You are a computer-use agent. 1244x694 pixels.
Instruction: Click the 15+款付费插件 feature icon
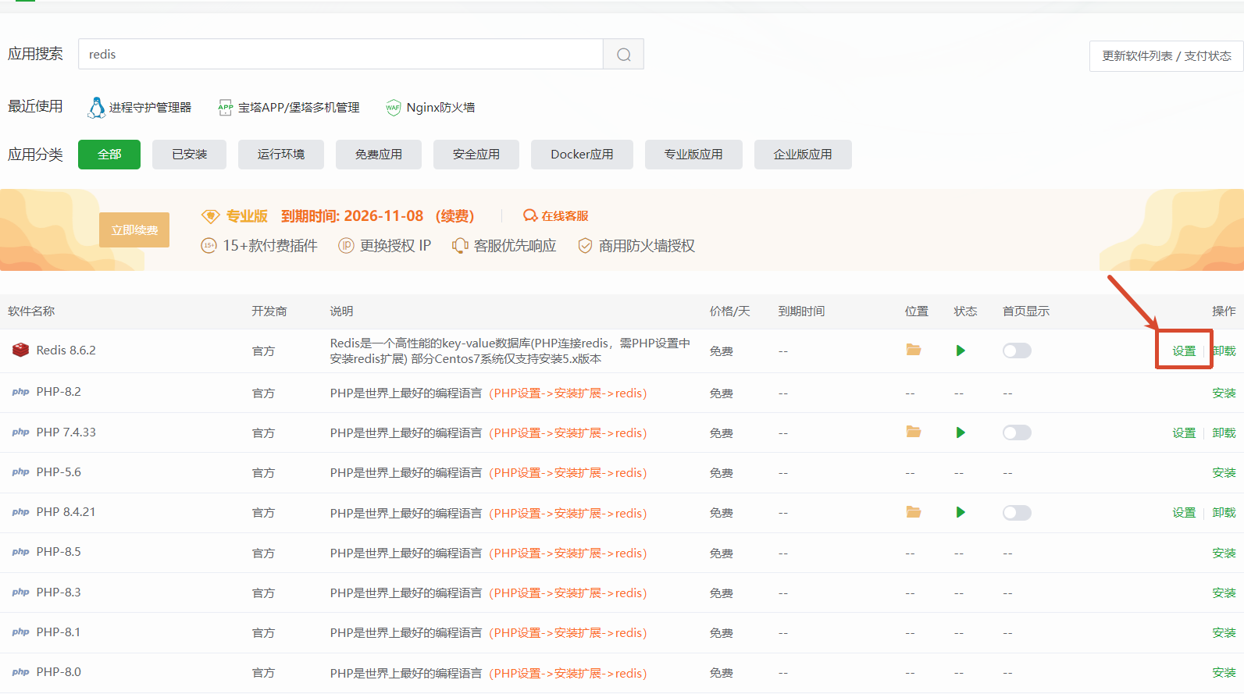209,246
